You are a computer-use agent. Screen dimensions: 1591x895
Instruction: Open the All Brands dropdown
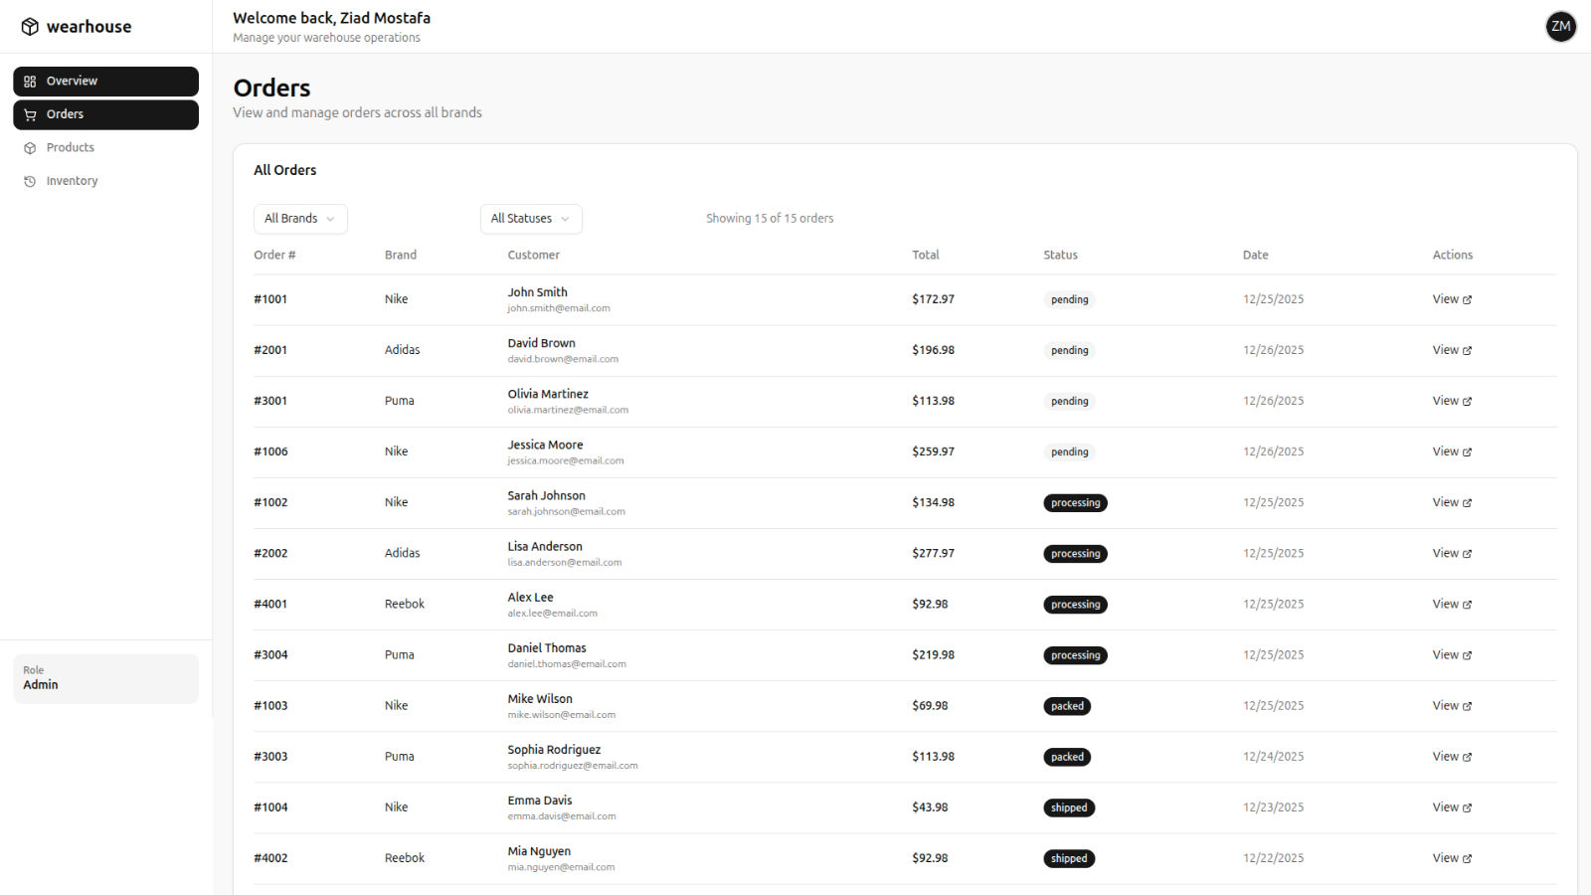[x=299, y=218]
